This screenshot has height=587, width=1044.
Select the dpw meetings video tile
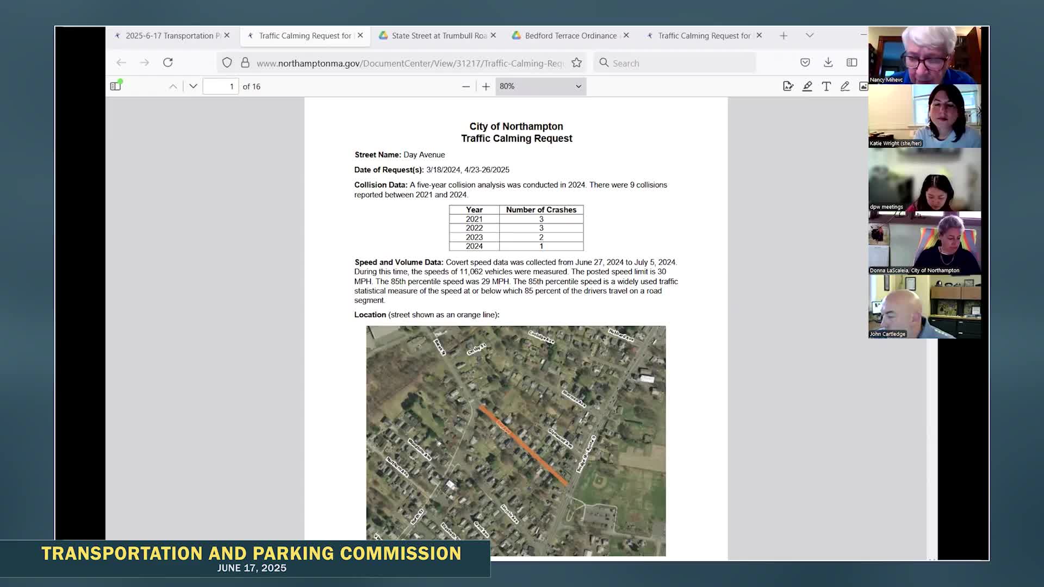pyautogui.click(x=924, y=179)
